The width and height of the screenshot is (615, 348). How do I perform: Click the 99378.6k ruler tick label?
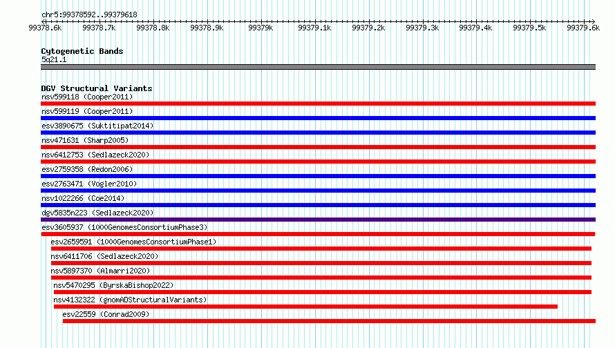tap(45, 28)
